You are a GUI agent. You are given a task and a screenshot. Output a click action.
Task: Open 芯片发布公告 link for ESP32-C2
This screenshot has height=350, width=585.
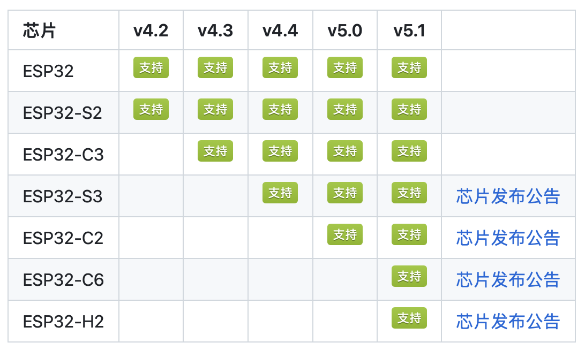pyautogui.click(x=508, y=238)
